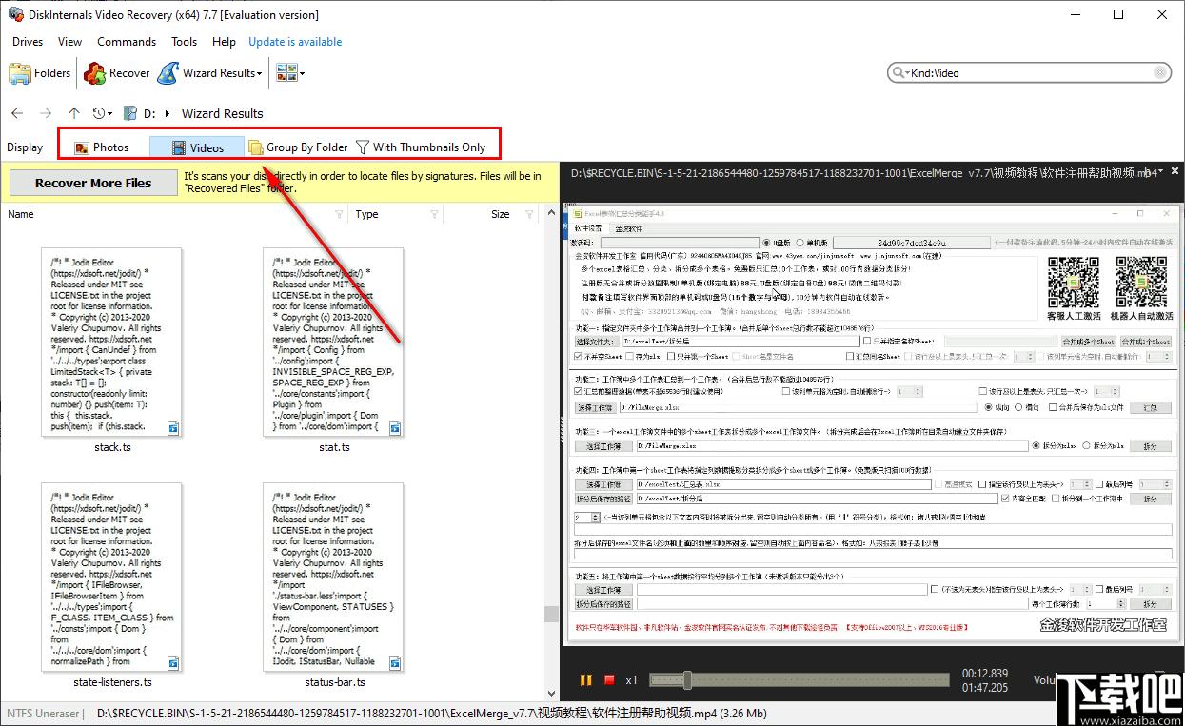1185x726 pixels.
Task: Toggle the Videos display filter
Action: coord(198,147)
